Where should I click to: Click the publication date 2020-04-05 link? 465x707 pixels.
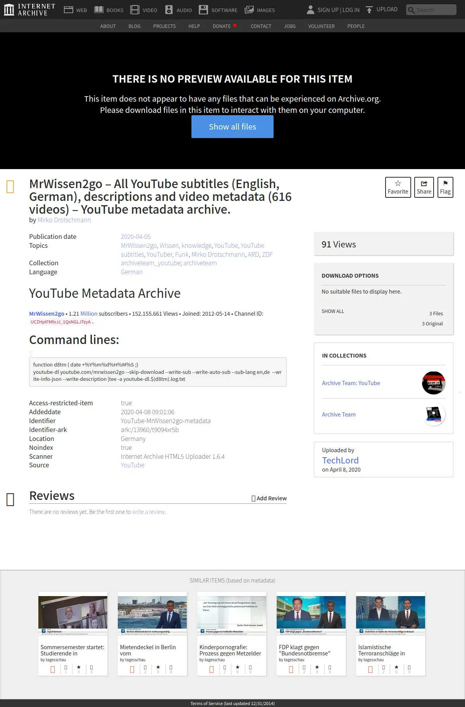pos(136,237)
